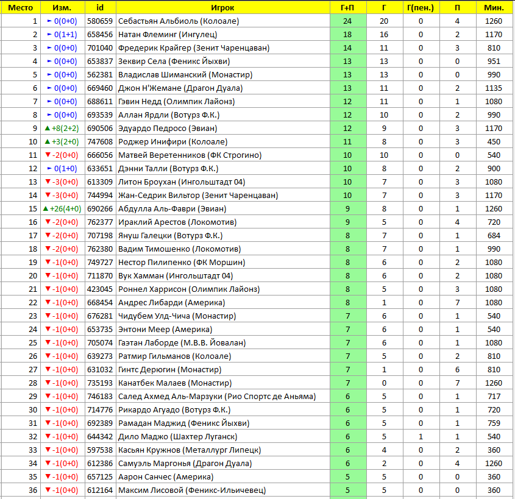Click the Место column header
Viewport: 515px width, 499px height.
[x=21, y=7]
